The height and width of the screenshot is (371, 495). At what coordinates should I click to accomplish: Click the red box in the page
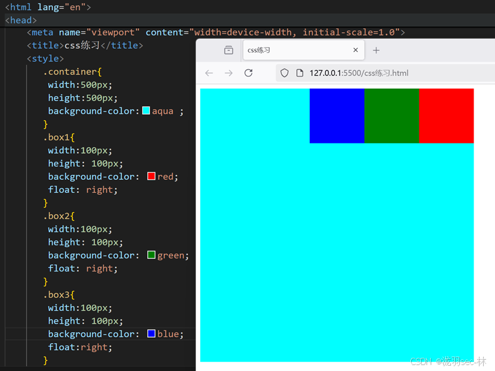446,116
